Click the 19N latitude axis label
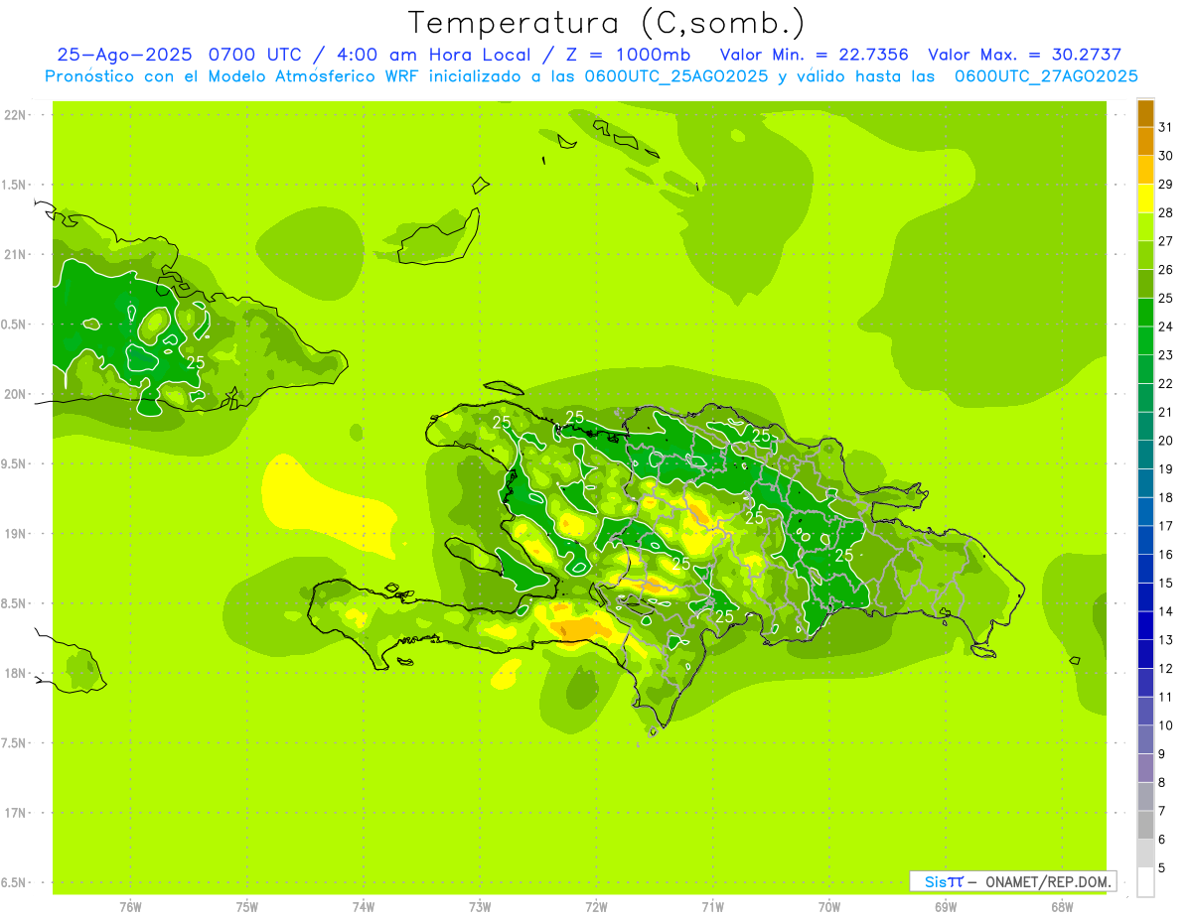1192x920 pixels. point(15,533)
